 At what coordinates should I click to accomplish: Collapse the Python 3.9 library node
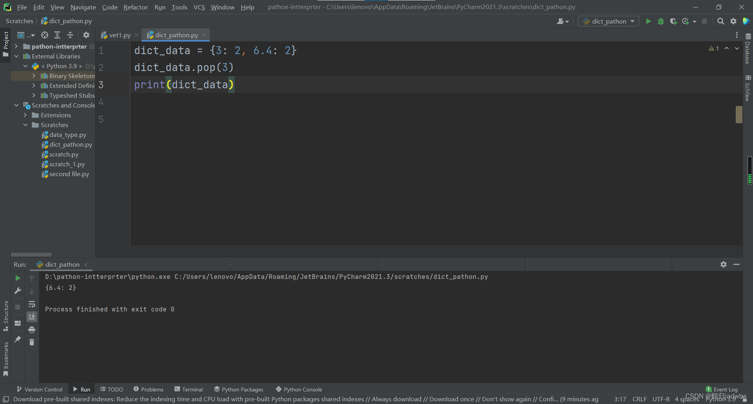coord(25,66)
